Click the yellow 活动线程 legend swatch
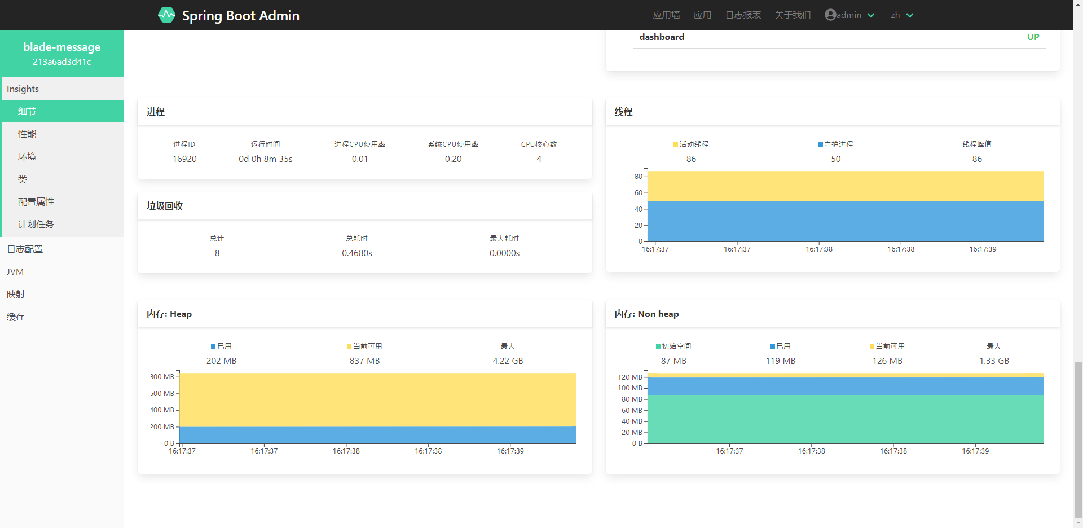 676,144
